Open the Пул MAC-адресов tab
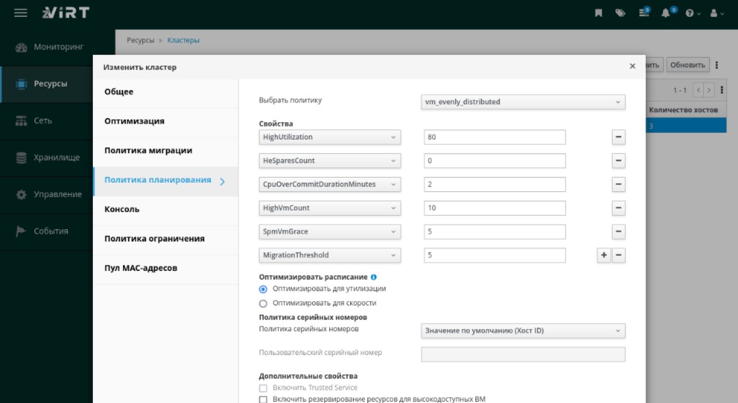738x403 pixels. pyautogui.click(x=140, y=268)
